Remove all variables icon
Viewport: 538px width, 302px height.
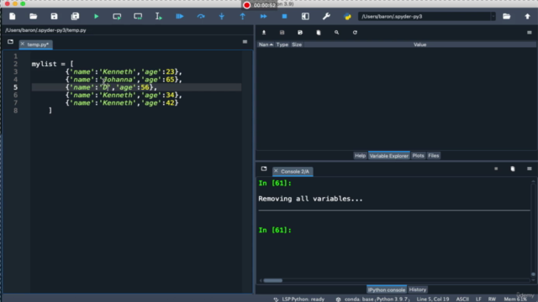[319, 33]
